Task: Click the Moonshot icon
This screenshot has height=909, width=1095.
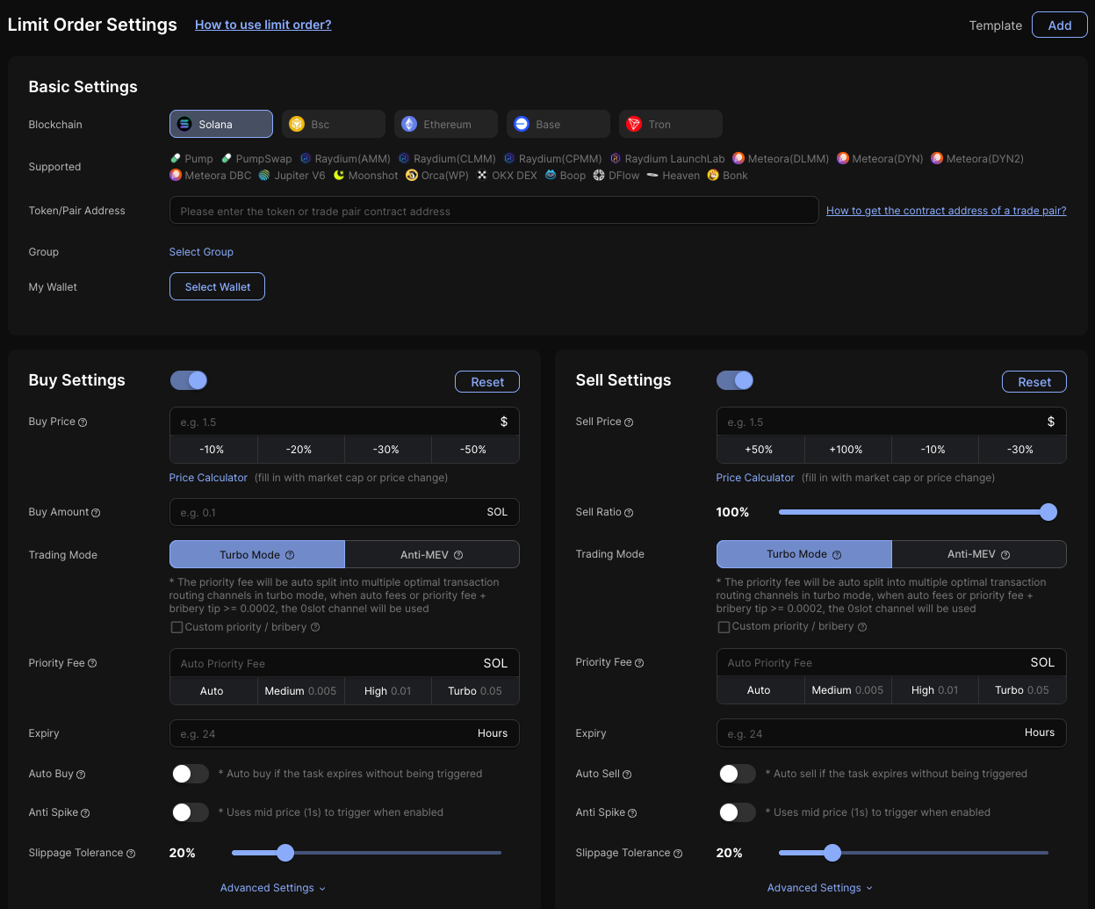Action: coord(339,176)
